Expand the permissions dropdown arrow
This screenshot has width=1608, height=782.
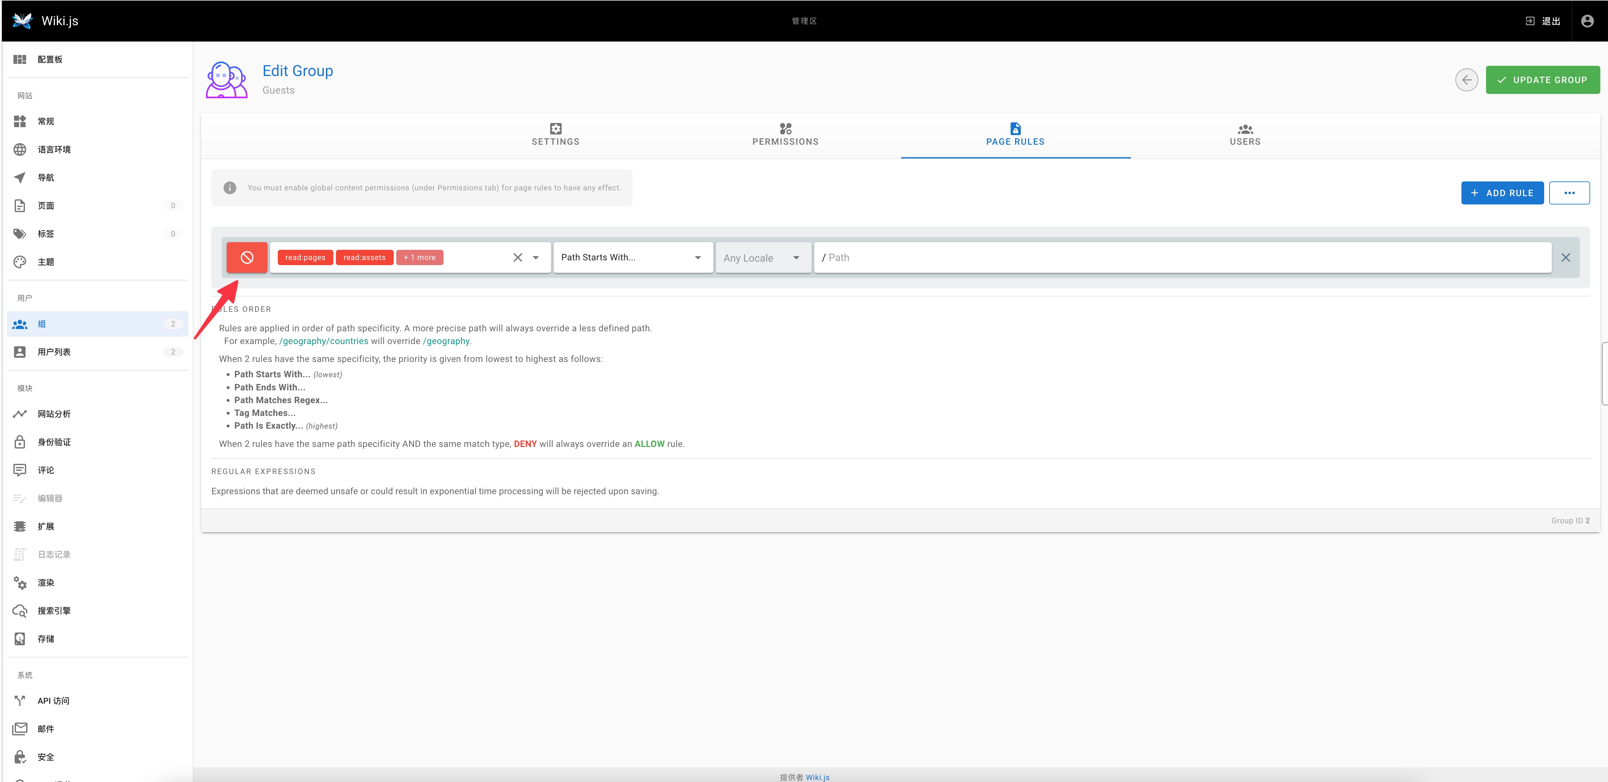535,257
